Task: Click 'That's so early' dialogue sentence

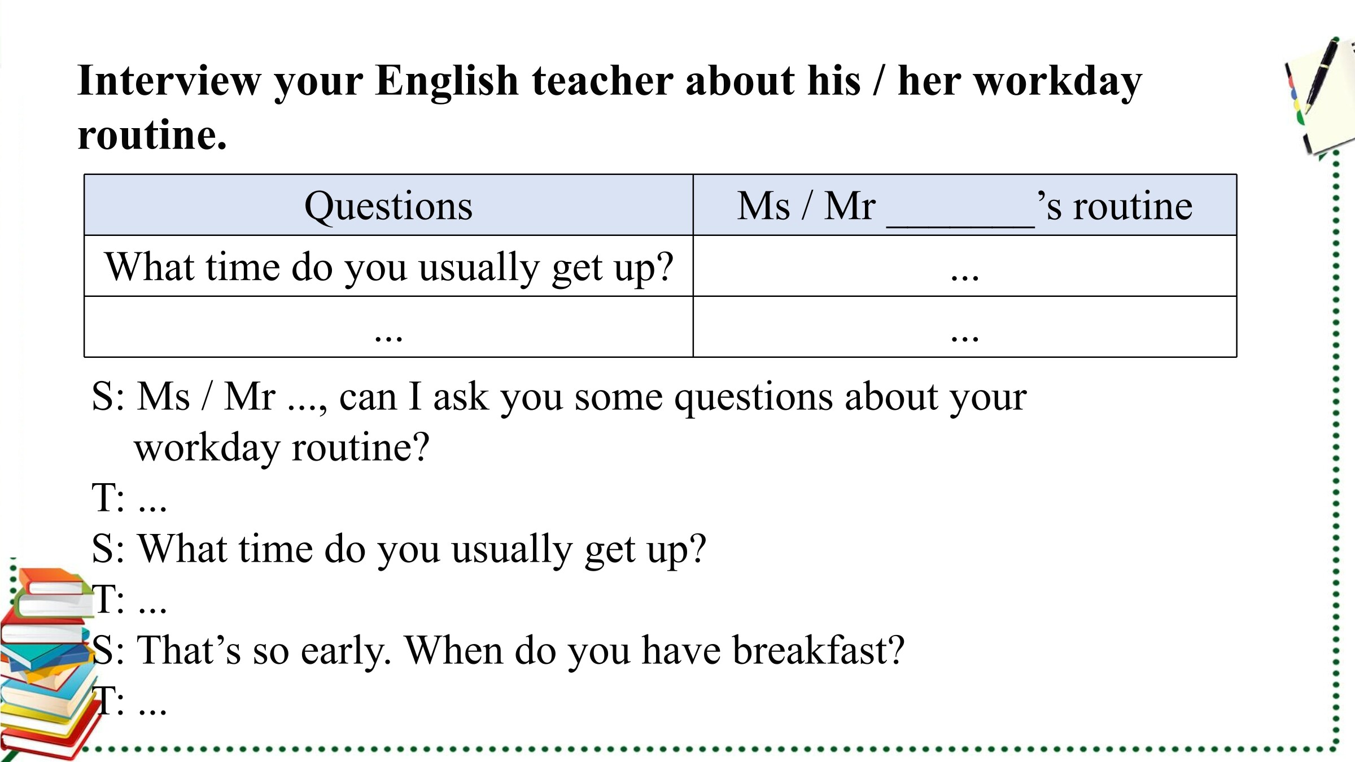Action: (265, 650)
